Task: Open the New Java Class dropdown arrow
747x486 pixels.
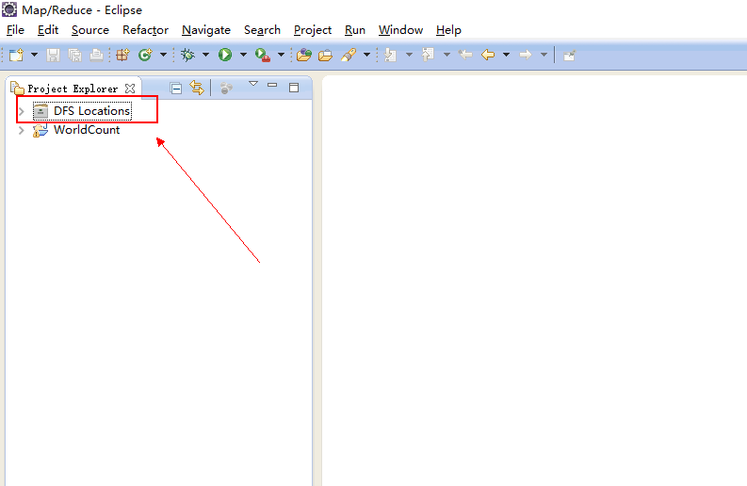Action: pyautogui.click(x=163, y=55)
